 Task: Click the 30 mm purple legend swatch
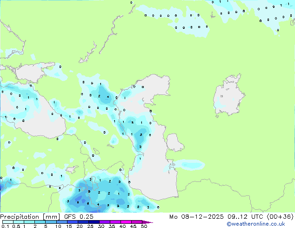(105, 222)
